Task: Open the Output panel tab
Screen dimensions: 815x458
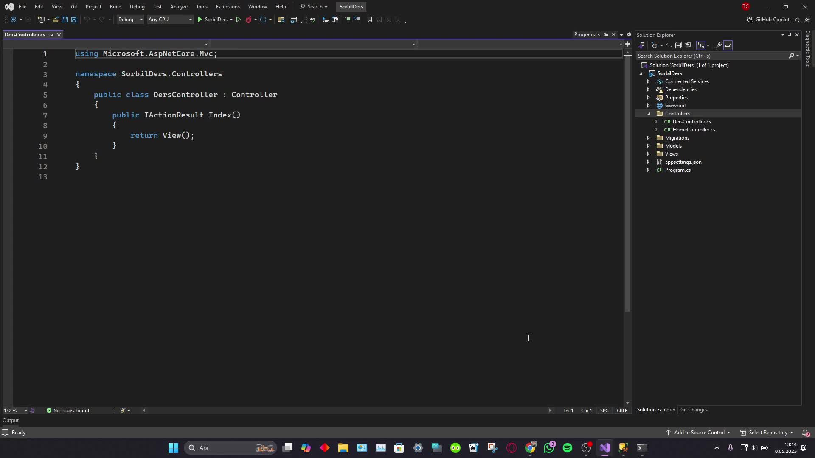Action: 11,420
